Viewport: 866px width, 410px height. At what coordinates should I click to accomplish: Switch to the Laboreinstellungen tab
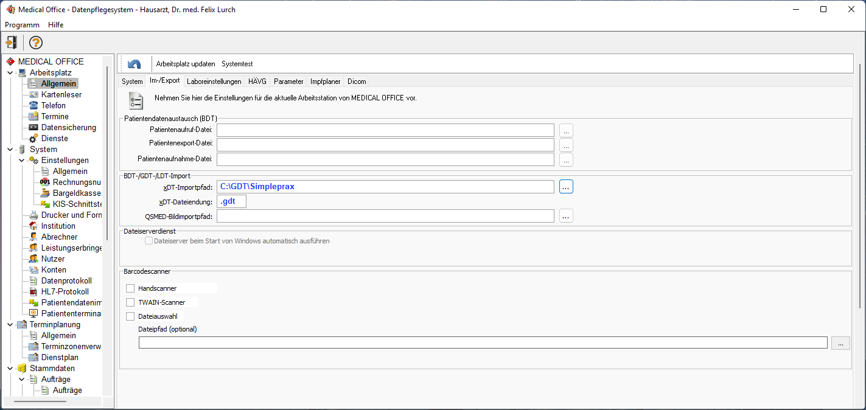coord(214,81)
